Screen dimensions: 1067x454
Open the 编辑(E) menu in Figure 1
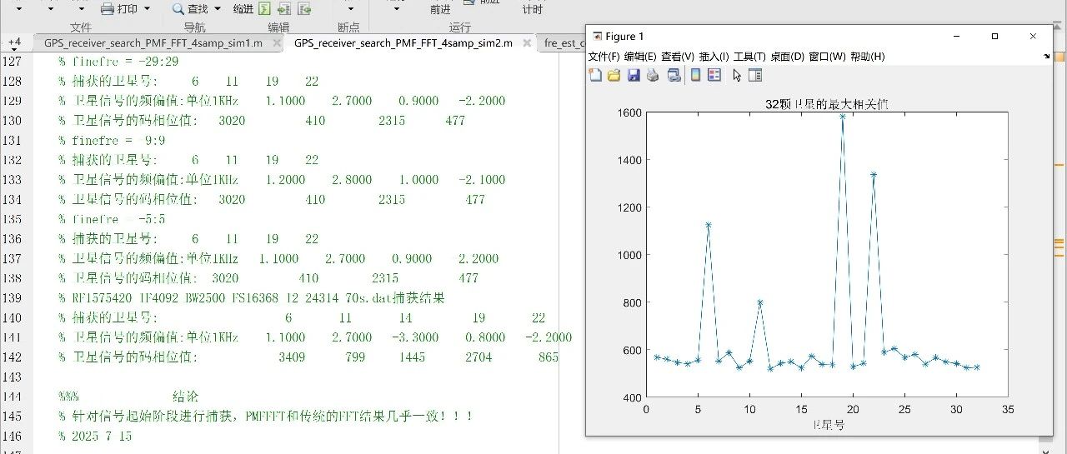coord(641,57)
